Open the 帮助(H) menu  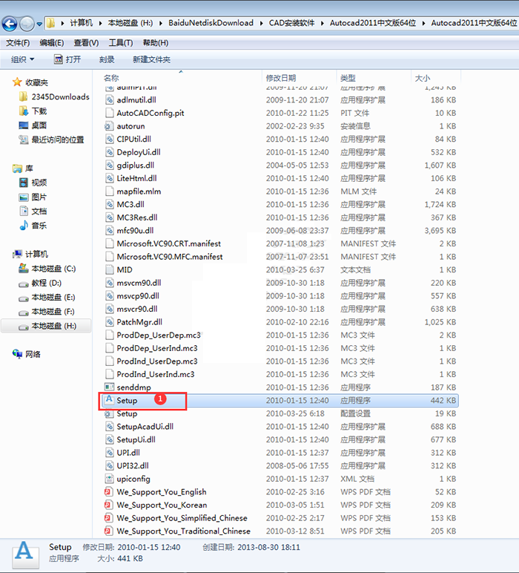point(156,43)
